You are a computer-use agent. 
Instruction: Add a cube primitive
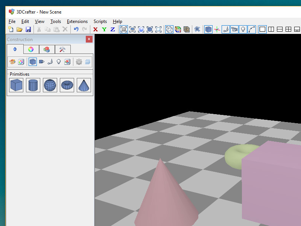pyautogui.click(x=16, y=85)
